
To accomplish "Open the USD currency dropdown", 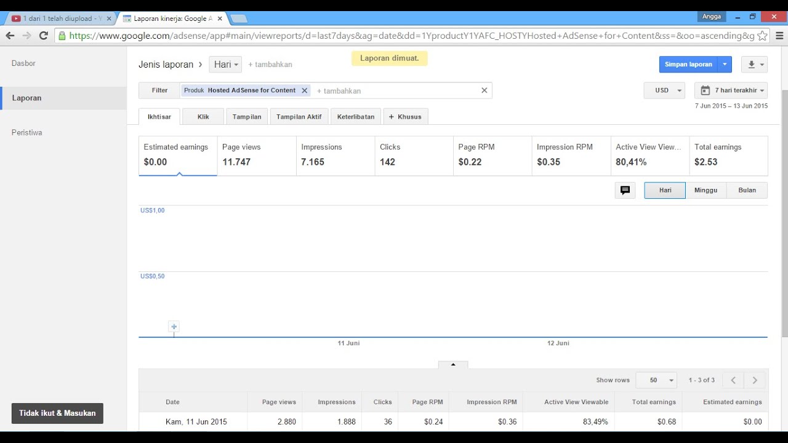I will point(664,90).
